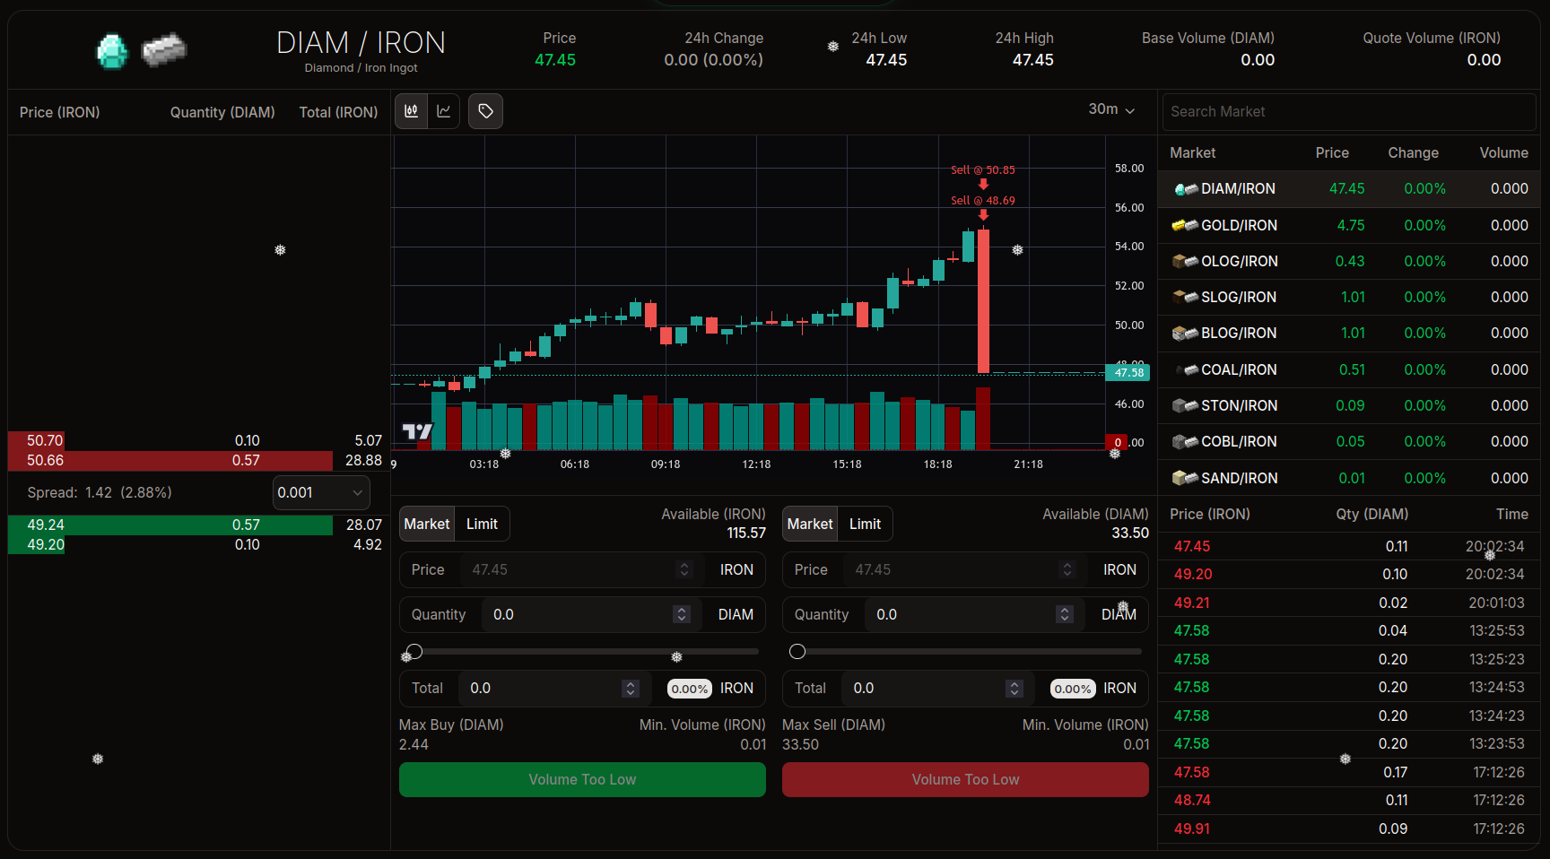Click the green Volume Too Low buy button
The width and height of the screenshot is (1550, 859).
tap(582, 780)
